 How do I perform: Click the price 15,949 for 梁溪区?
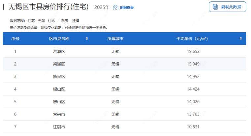pyautogui.click(x=193, y=64)
